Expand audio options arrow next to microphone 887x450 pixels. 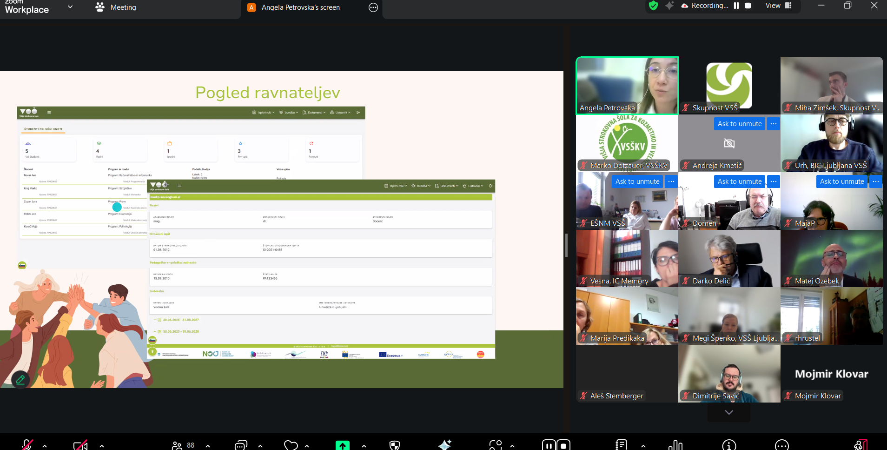click(45, 446)
